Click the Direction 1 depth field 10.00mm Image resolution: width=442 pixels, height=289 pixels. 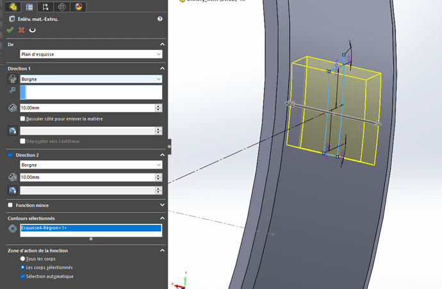[x=86, y=108]
